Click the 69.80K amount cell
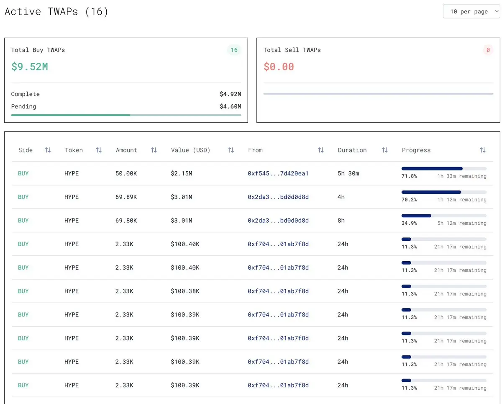502x404 pixels. point(126,220)
